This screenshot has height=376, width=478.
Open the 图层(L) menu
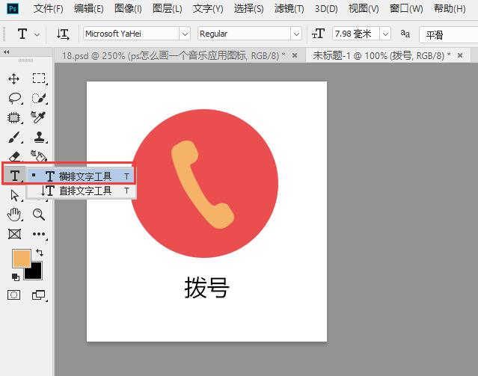coord(168,8)
